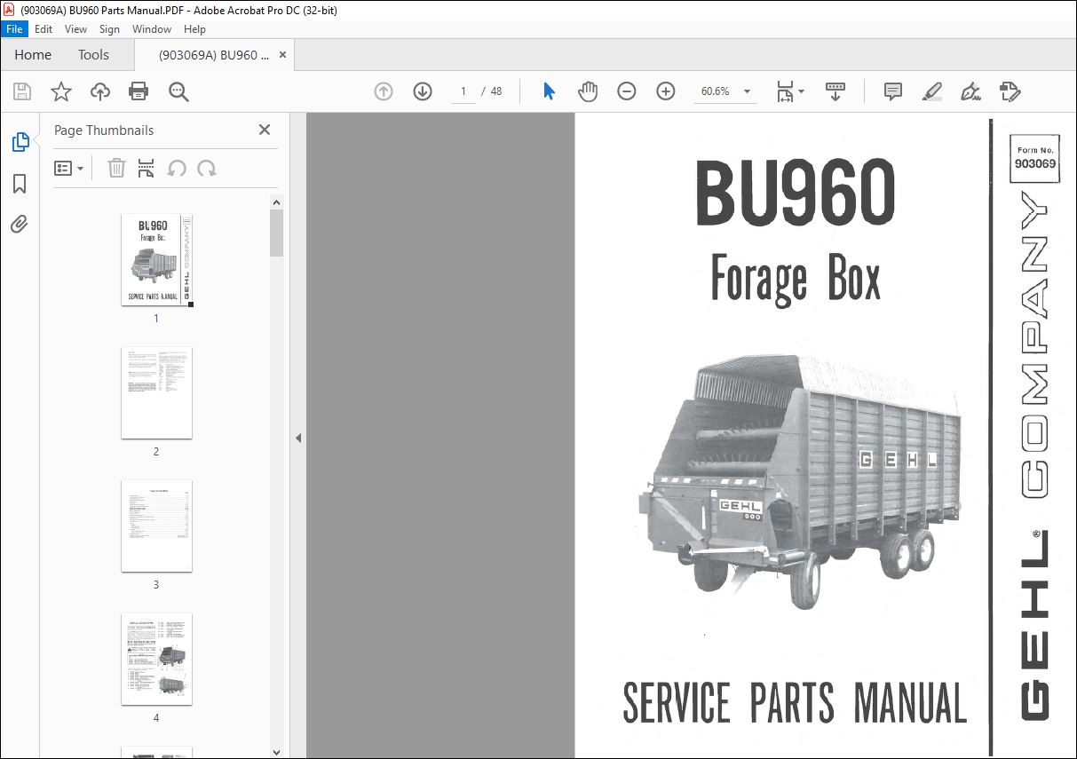This screenshot has width=1077, height=759.
Task: Activate the Selection arrow tool
Action: click(x=549, y=91)
